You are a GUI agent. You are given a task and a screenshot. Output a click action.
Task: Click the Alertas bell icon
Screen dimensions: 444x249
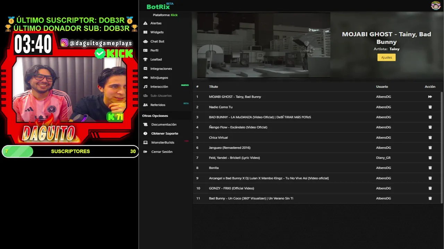pyautogui.click(x=145, y=23)
